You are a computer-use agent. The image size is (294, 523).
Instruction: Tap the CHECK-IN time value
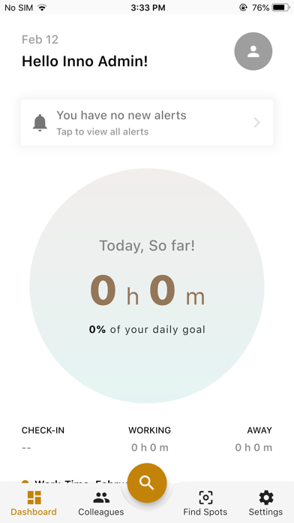[x=26, y=448]
